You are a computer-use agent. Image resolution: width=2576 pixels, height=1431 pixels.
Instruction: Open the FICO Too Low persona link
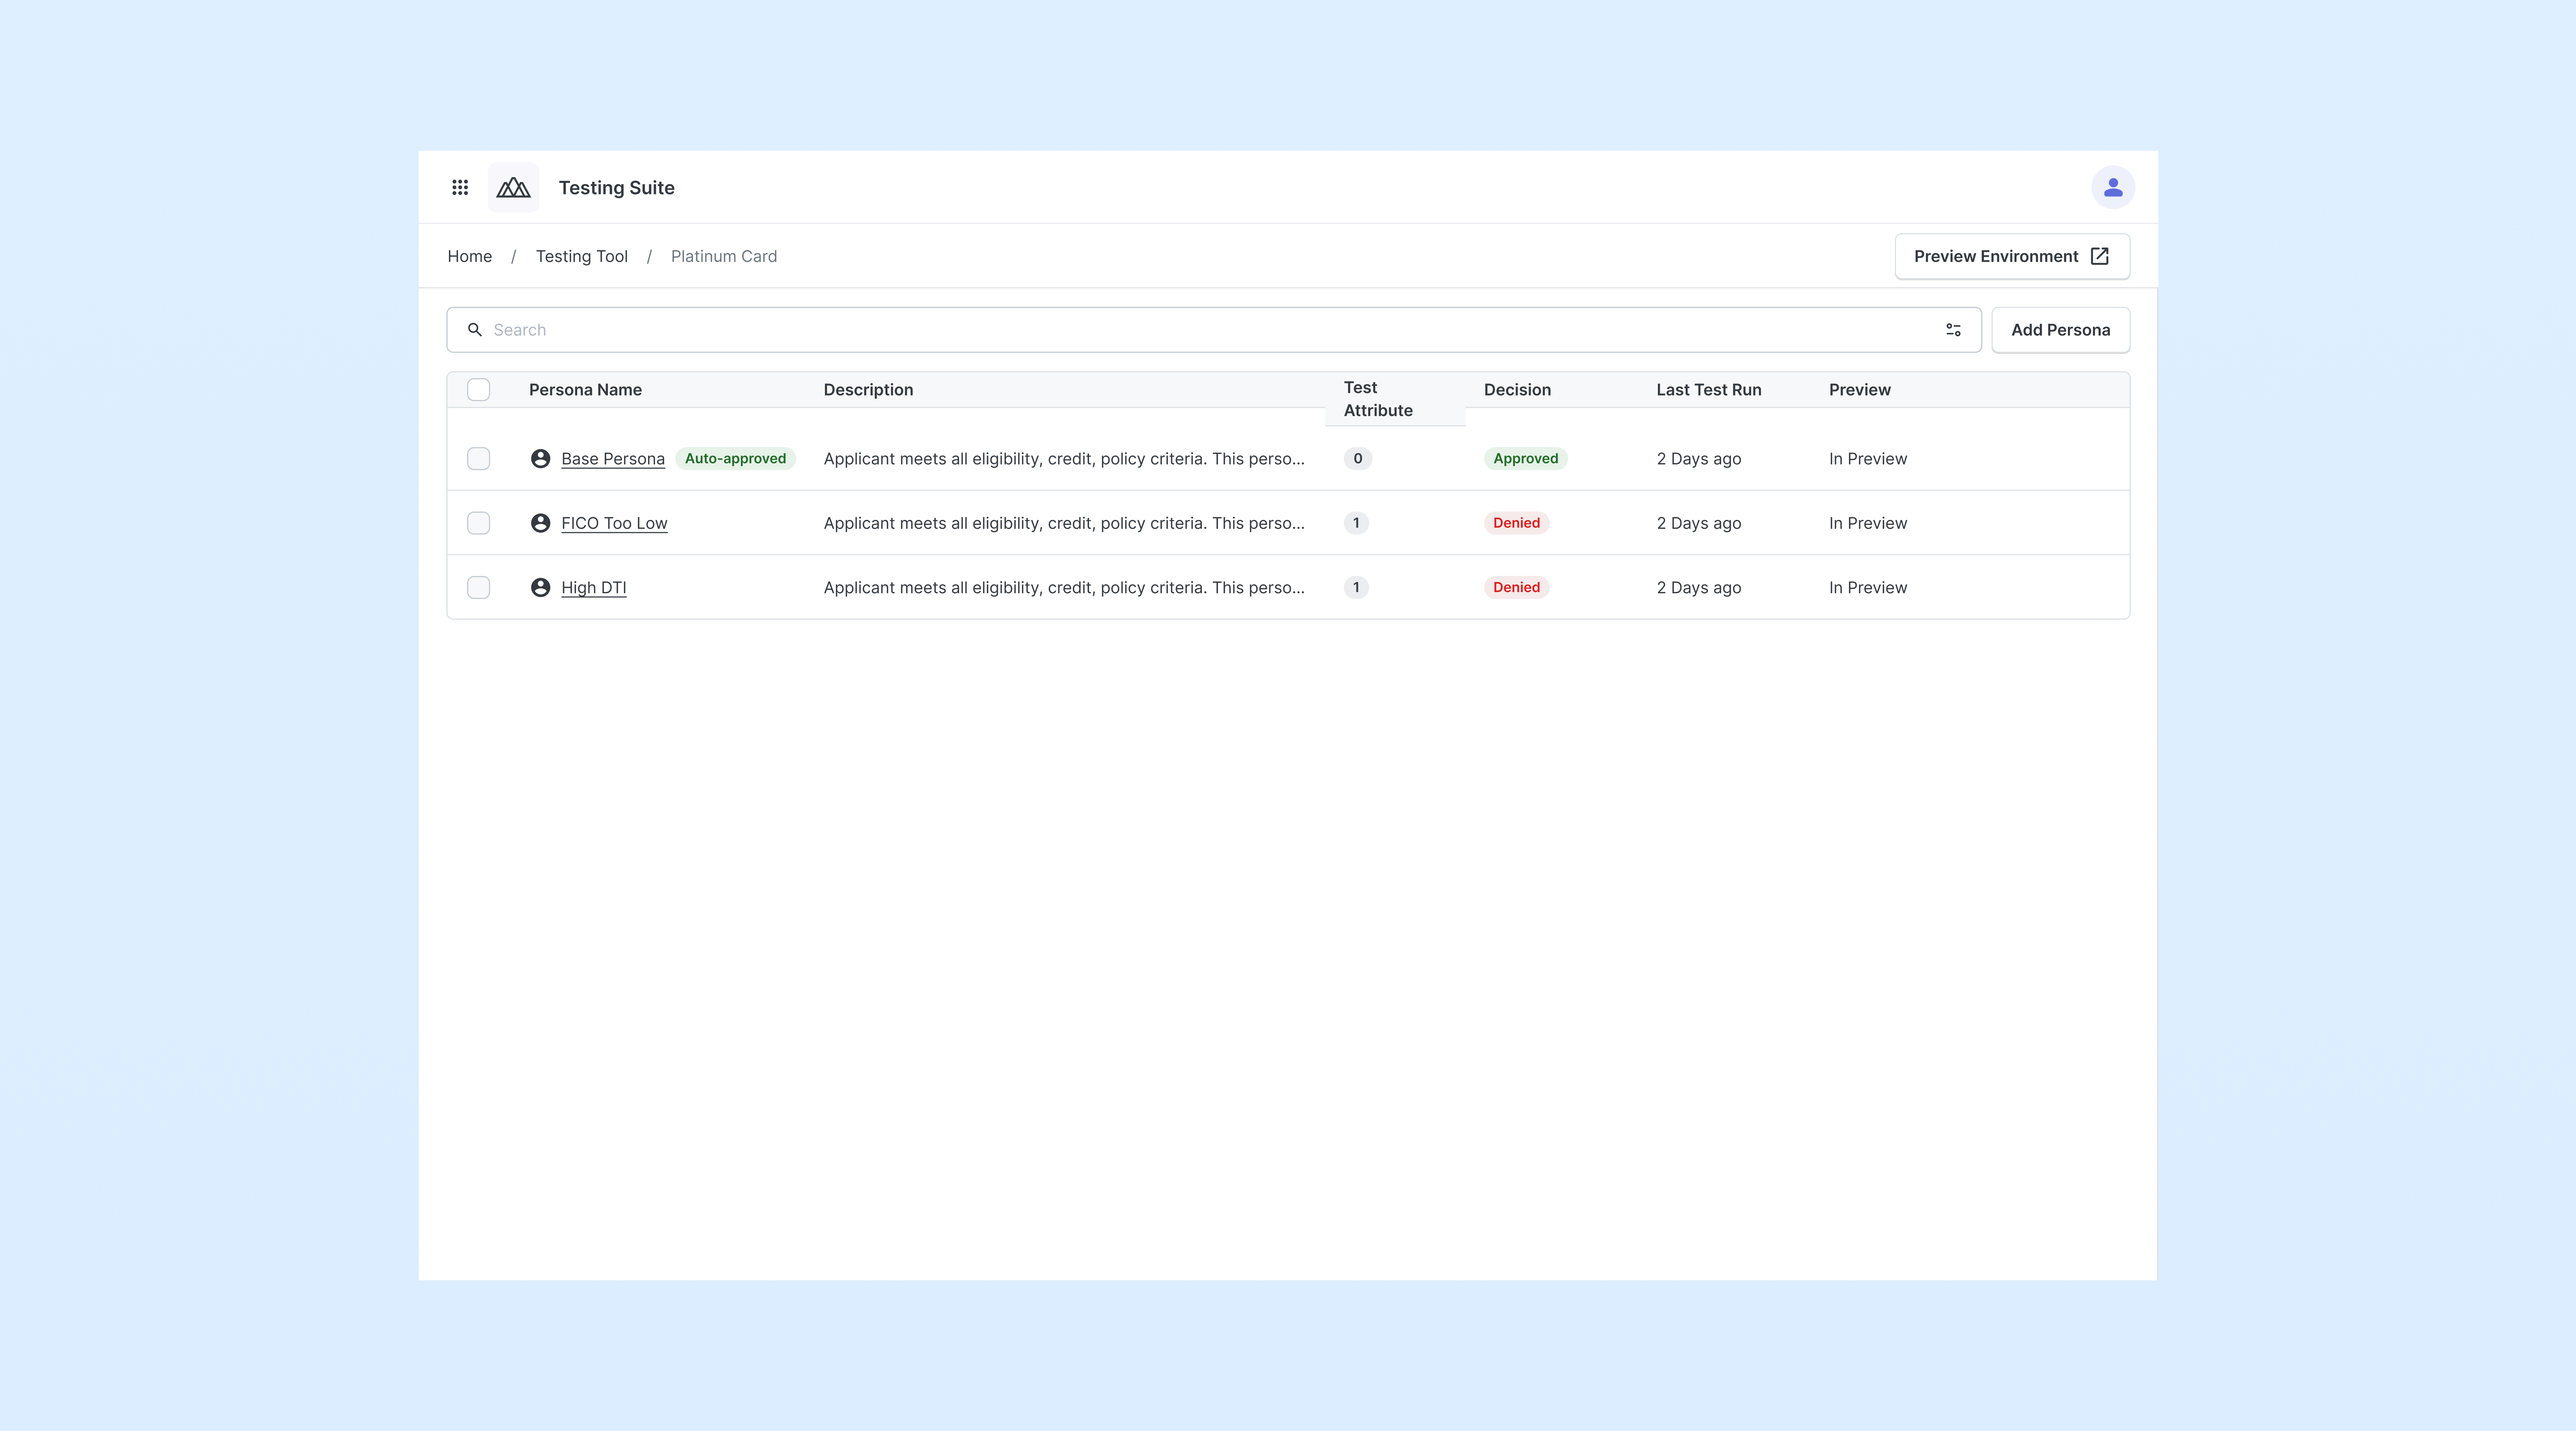coord(614,523)
